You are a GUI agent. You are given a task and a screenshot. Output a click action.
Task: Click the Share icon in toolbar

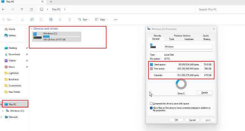click(60, 20)
